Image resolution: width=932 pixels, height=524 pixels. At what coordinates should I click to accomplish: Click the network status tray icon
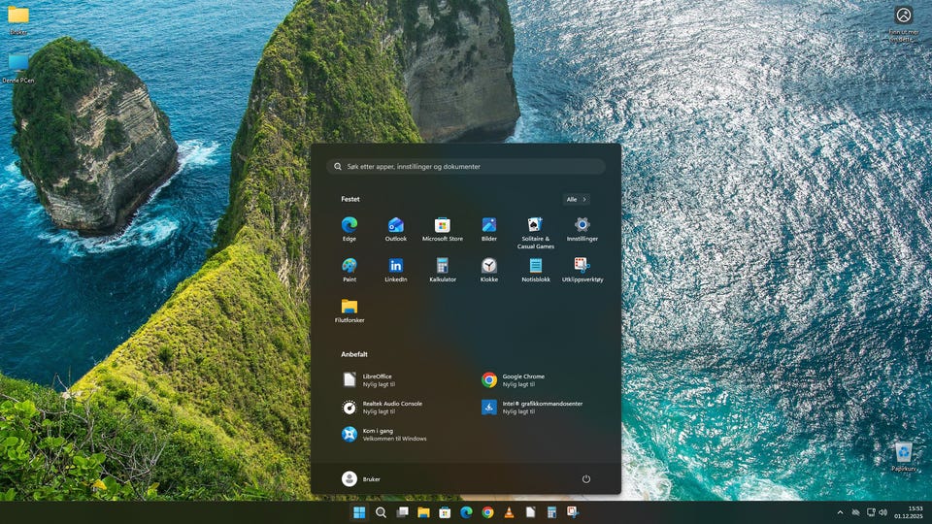[871, 512]
